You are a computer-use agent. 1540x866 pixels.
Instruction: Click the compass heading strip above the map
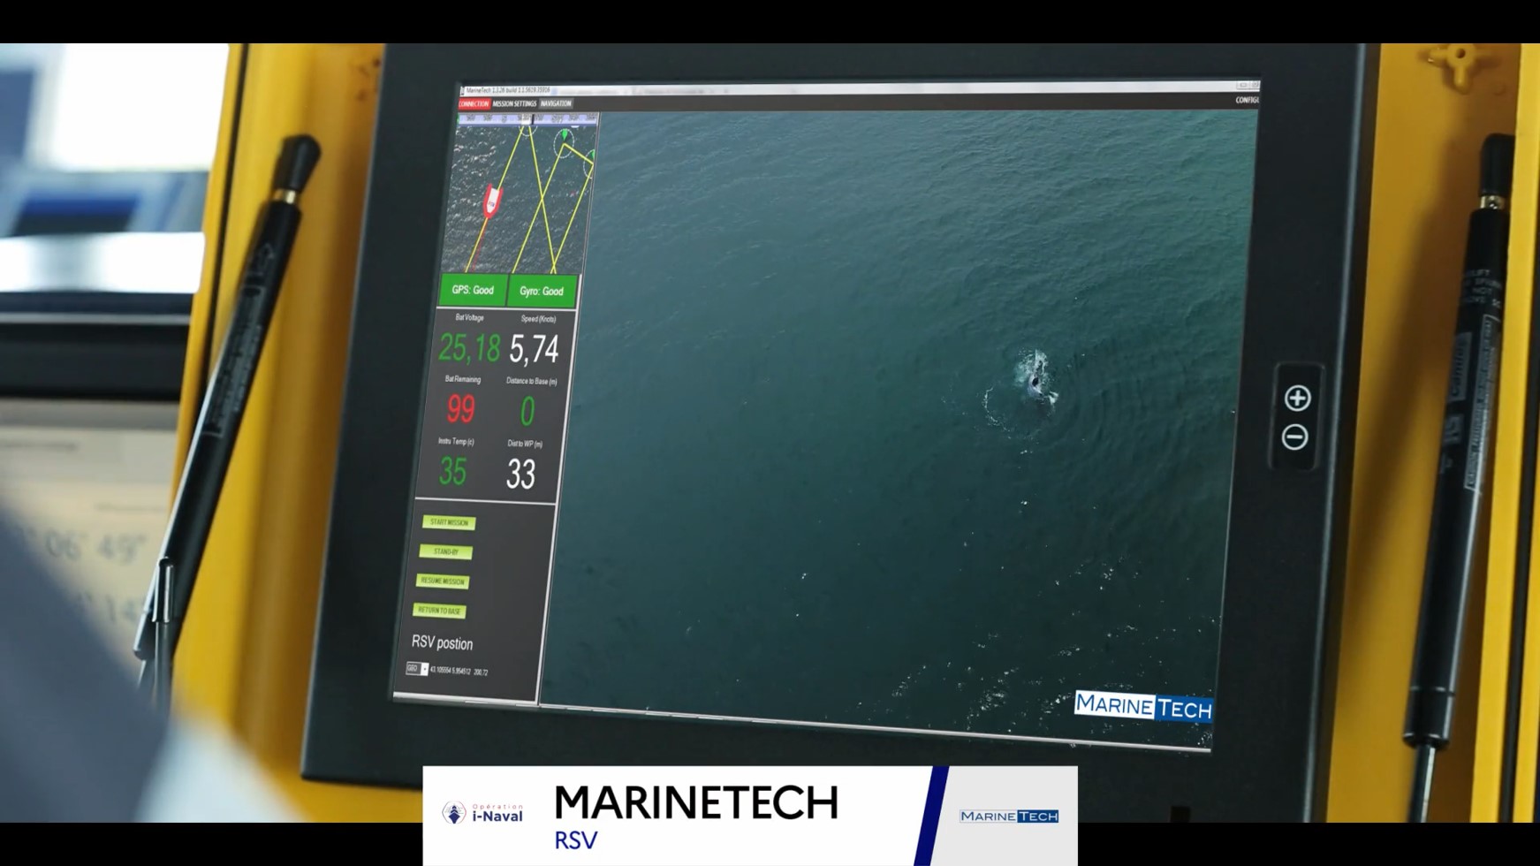(x=527, y=118)
